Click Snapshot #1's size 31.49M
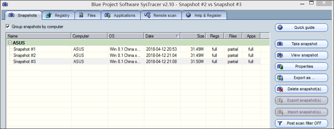 coord(197,49)
